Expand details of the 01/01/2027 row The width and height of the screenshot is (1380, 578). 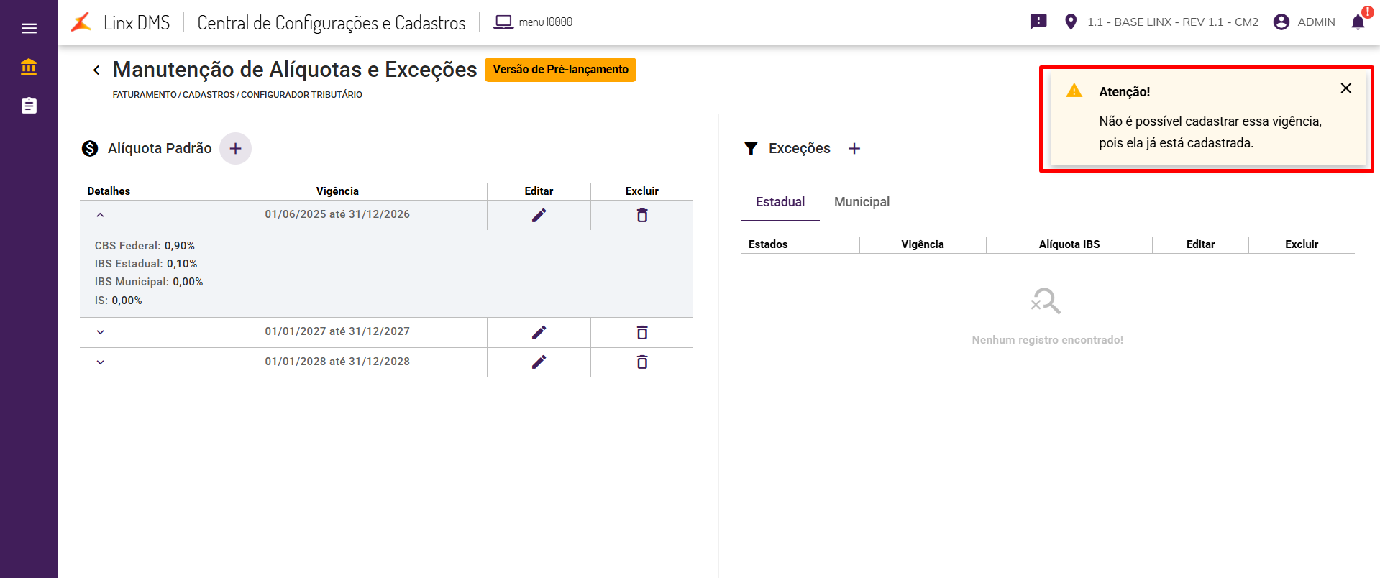tap(100, 332)
